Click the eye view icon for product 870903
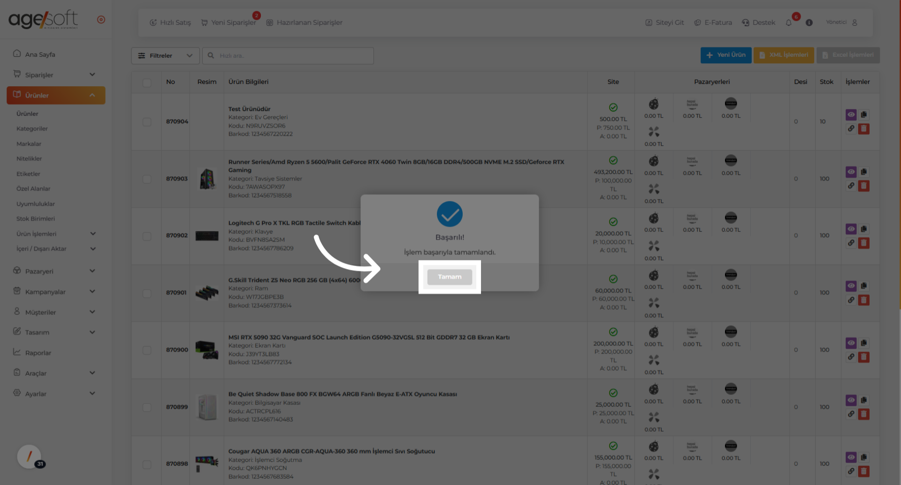The height and width of the screenshot is (485, 901). coord(851,172)
